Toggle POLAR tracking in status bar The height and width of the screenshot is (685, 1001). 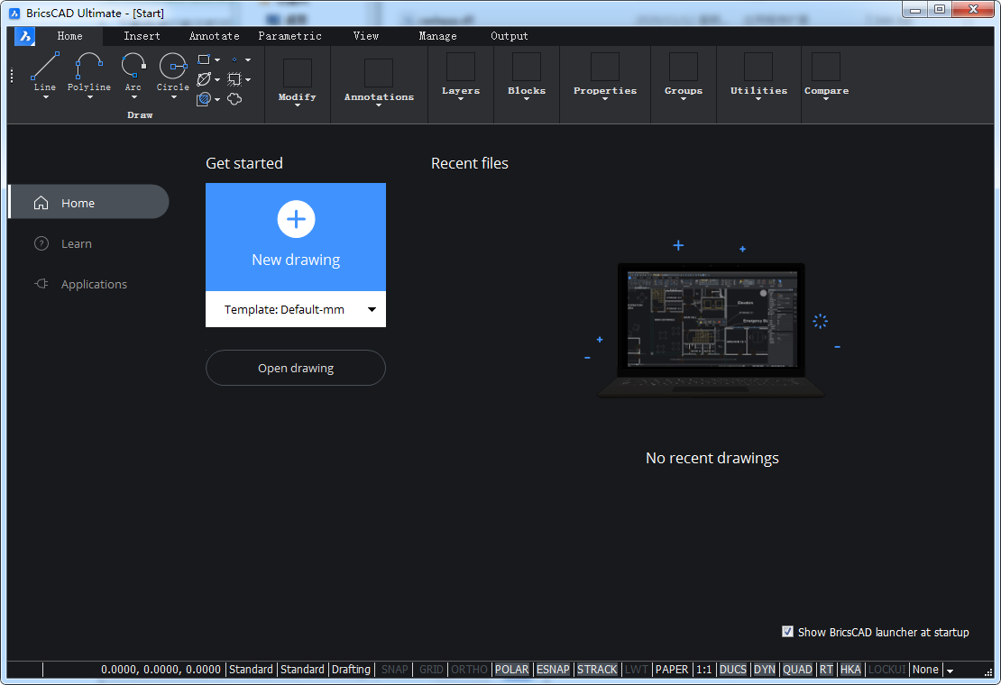click(511, 670)
